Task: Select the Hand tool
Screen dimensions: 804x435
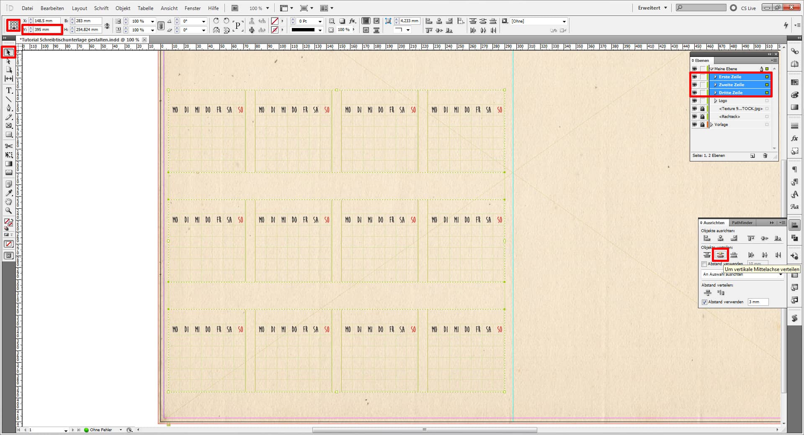Action: tap(9, 202)
